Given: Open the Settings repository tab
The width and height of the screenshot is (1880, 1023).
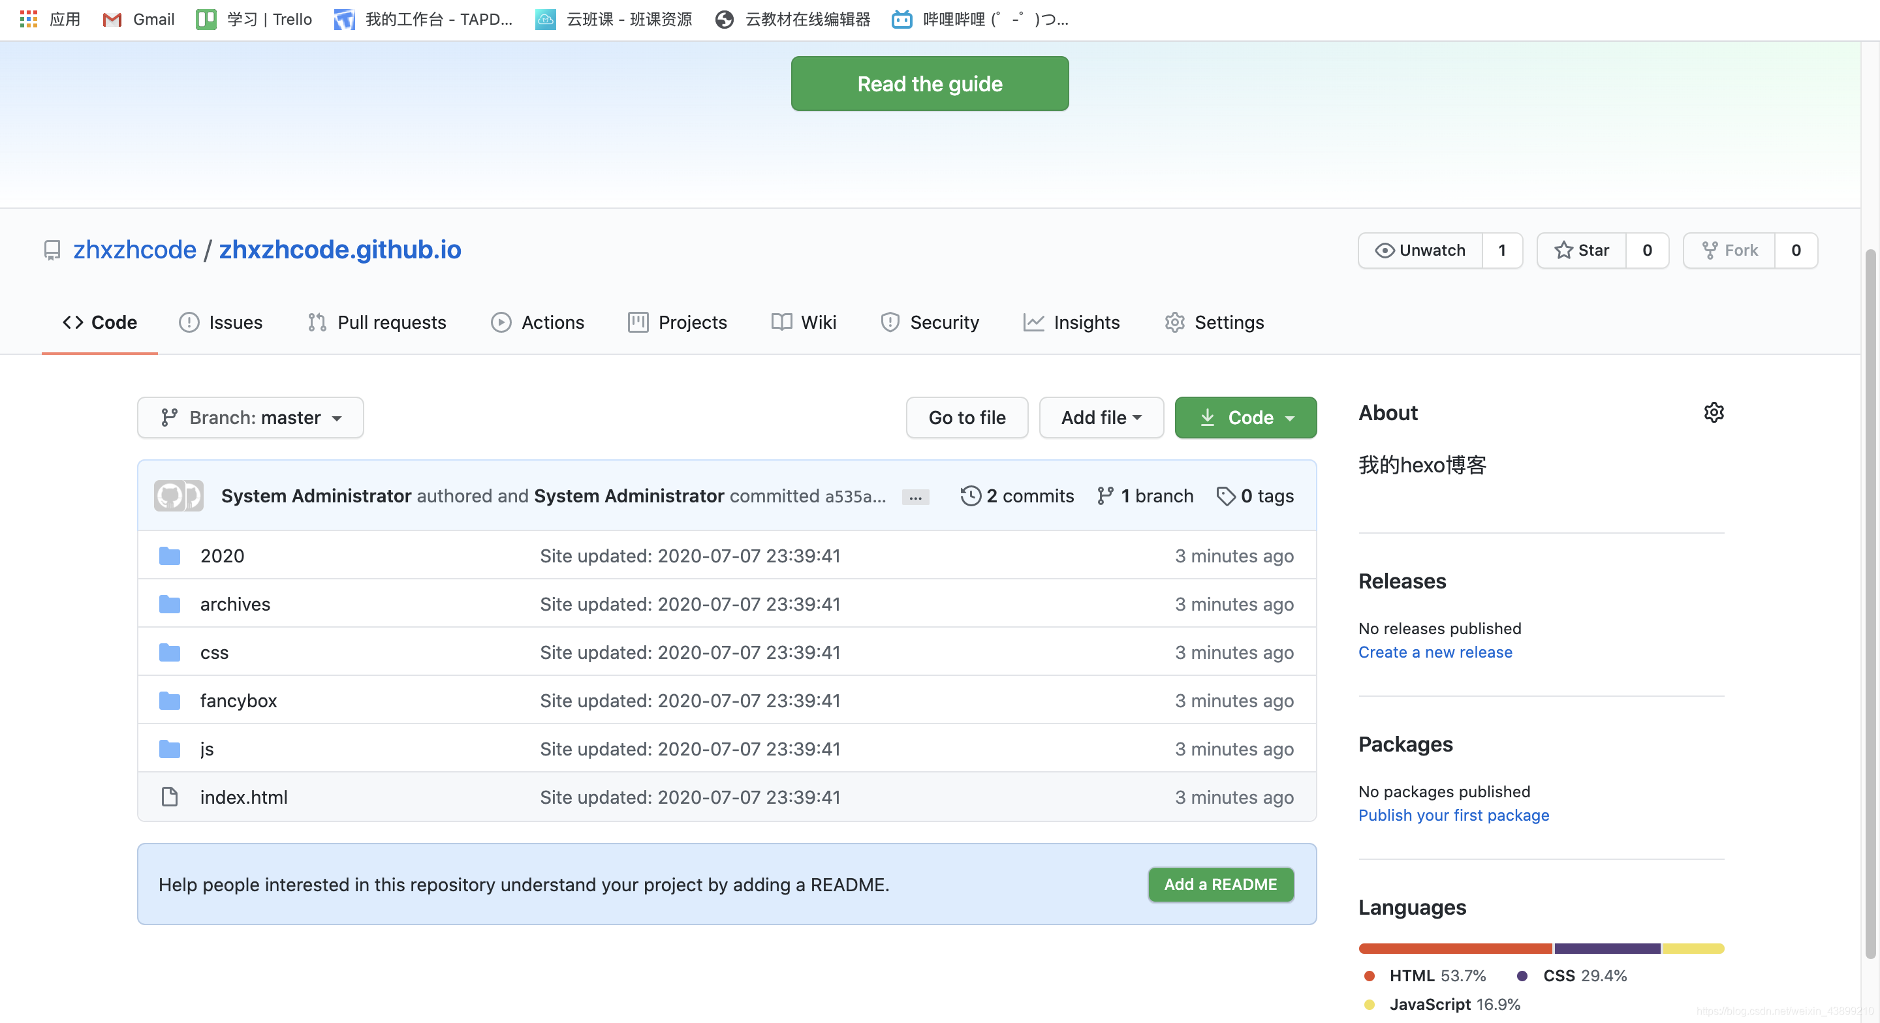Looking at the screenshot, I should point(1214,322).
